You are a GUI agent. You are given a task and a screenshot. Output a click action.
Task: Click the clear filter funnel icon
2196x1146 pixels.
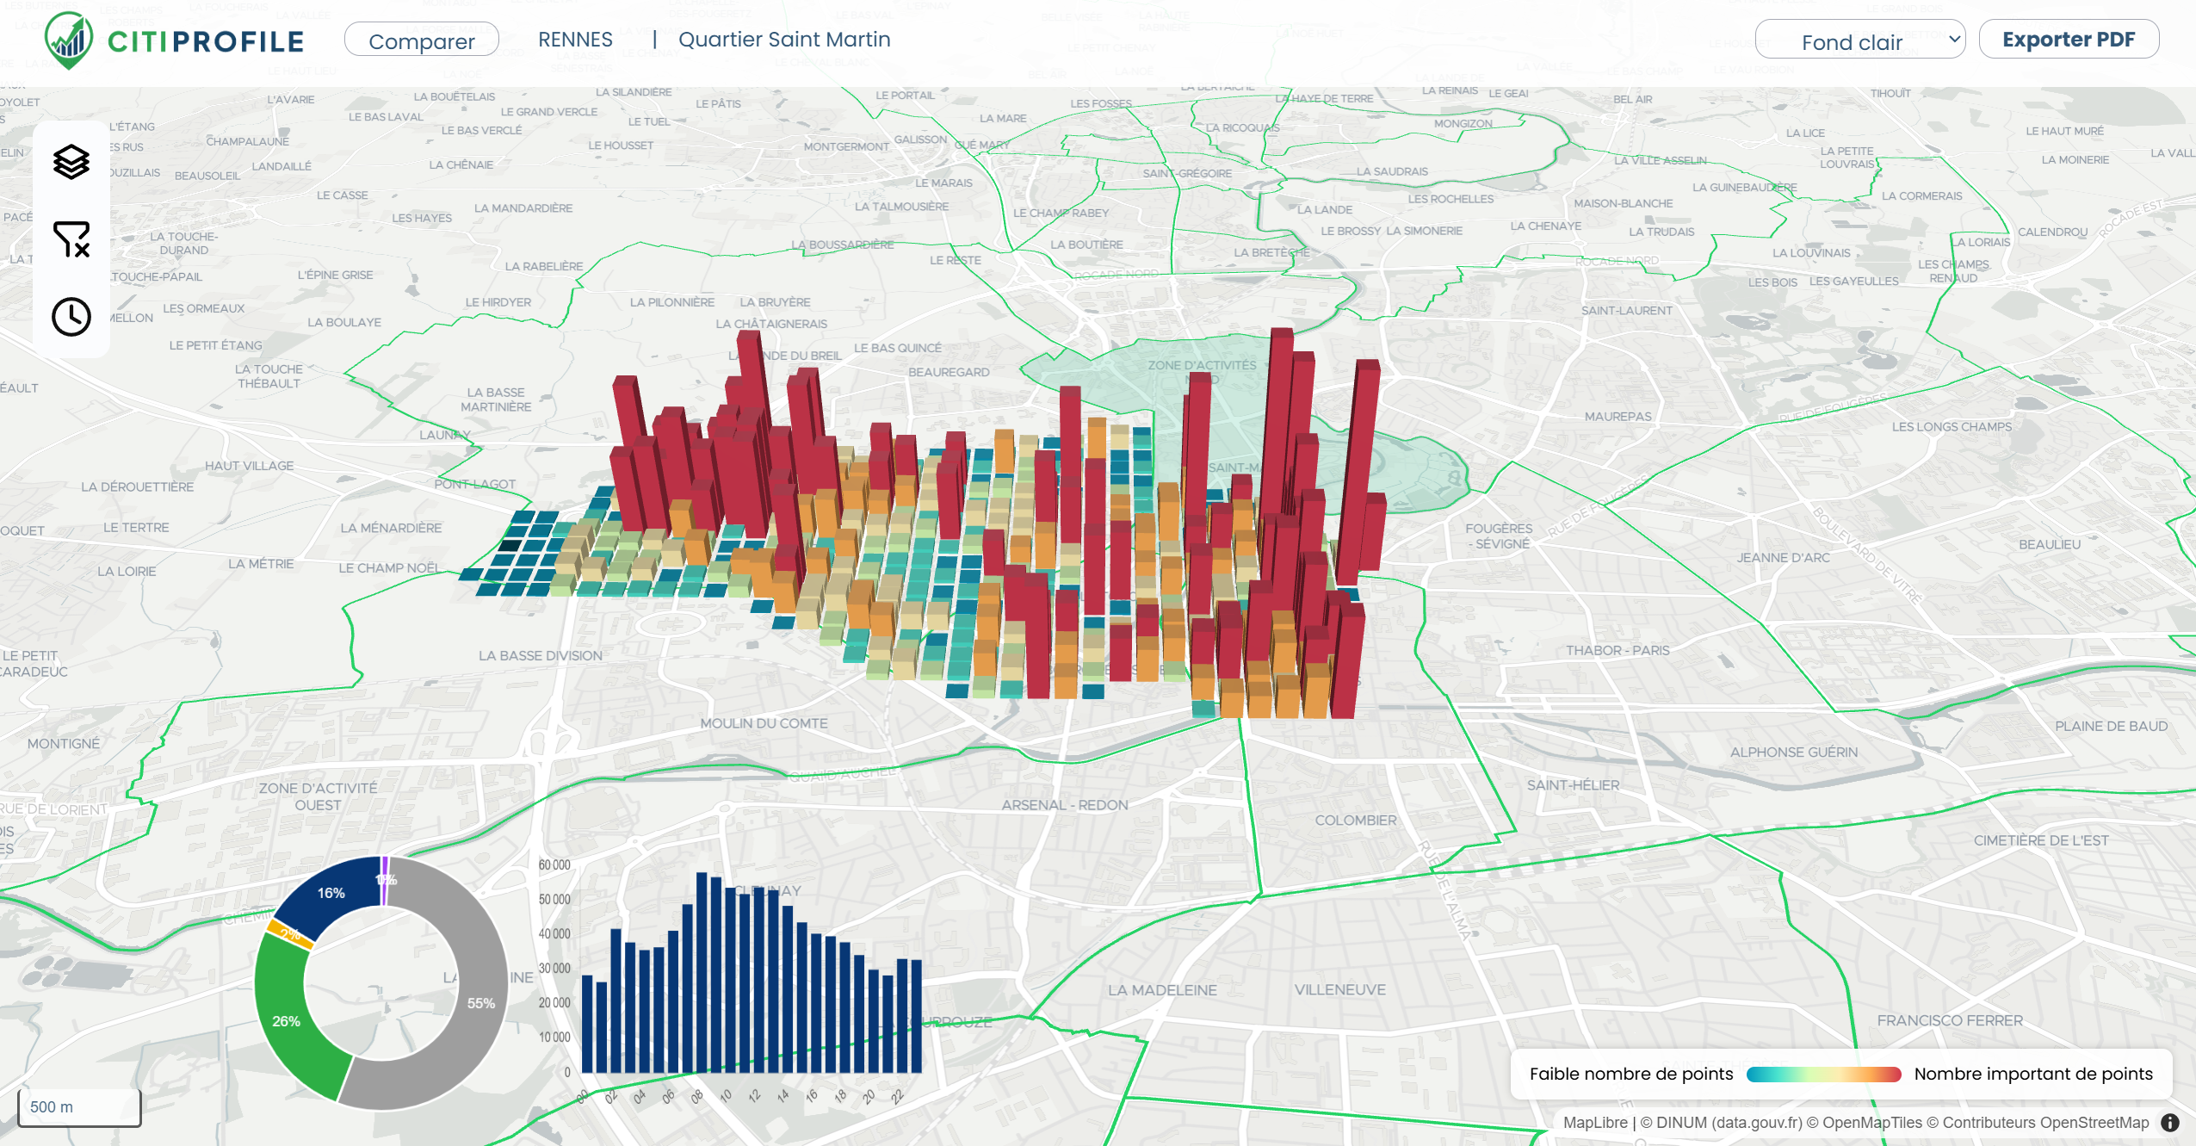click(x=71, y=239)
